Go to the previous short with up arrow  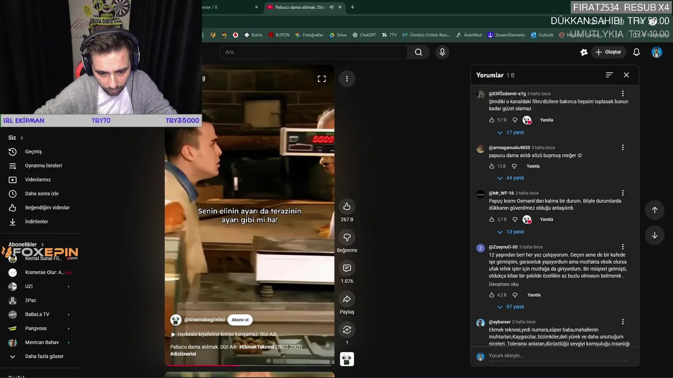[655, 210]
